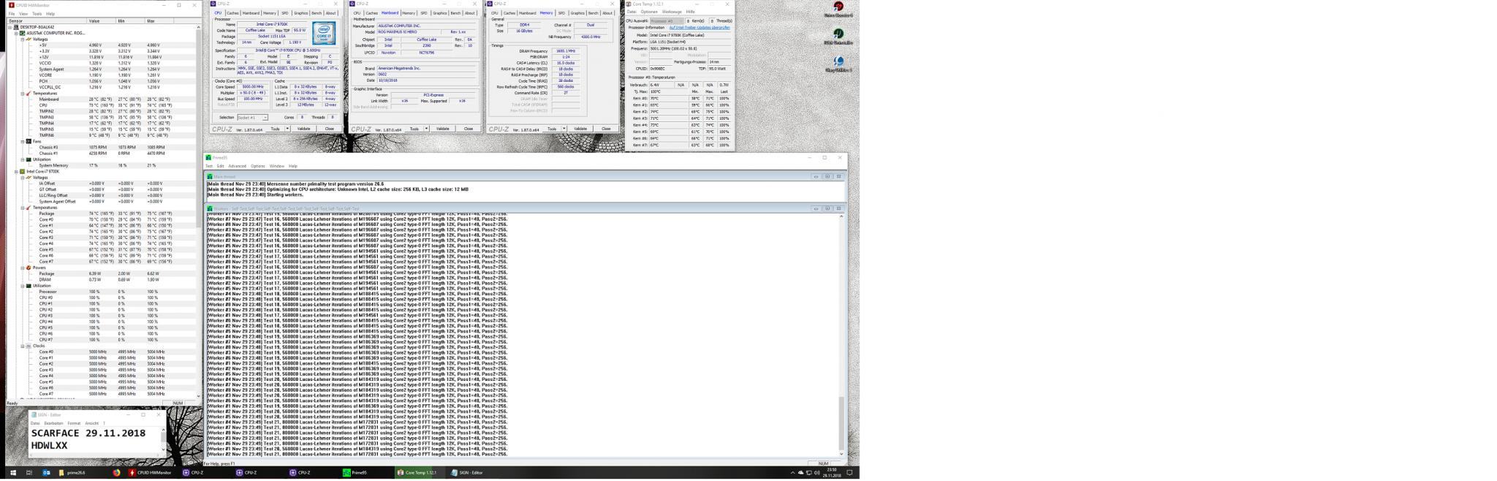Open Core Temp Optionen menu
1497x481 pixels.
(x=649, y=12)
